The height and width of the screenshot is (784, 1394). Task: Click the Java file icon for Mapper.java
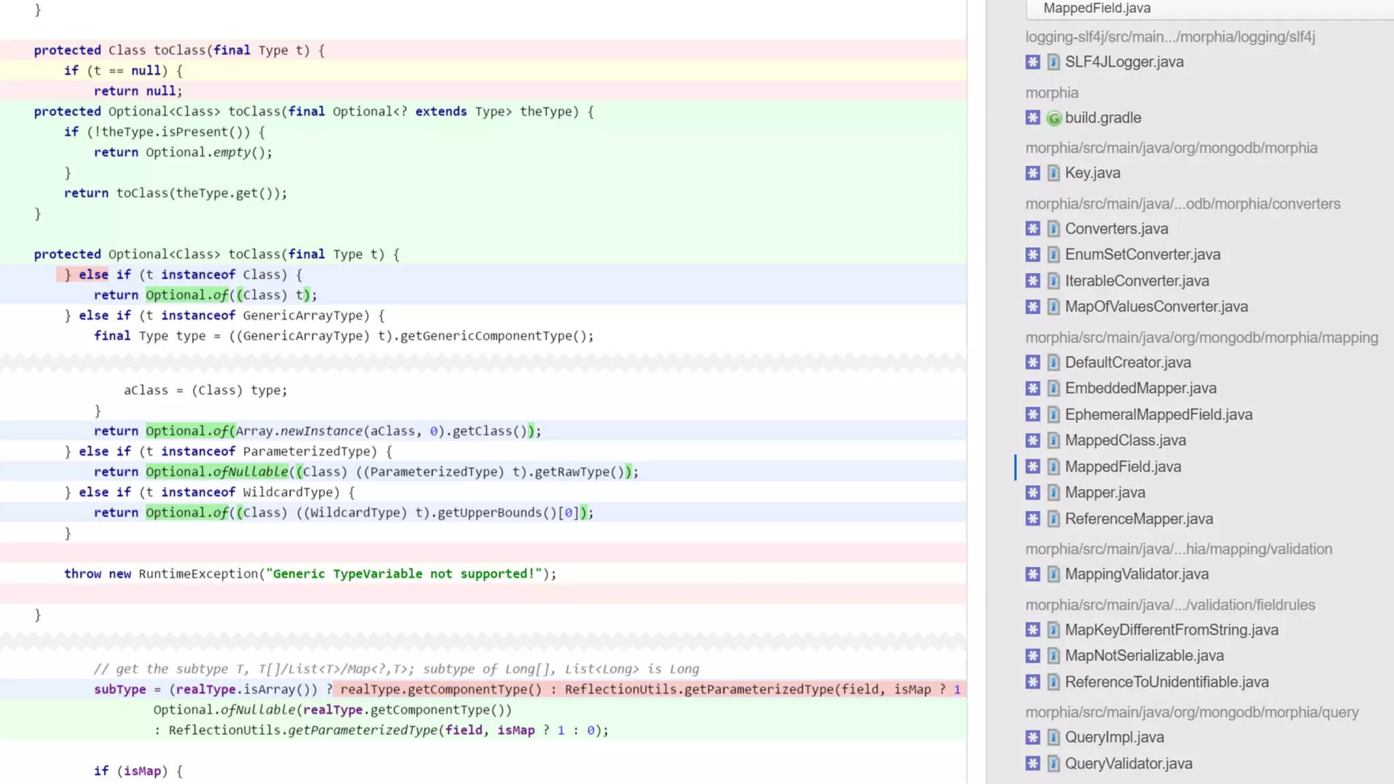pyautogui.click(x=1053, y=492)
